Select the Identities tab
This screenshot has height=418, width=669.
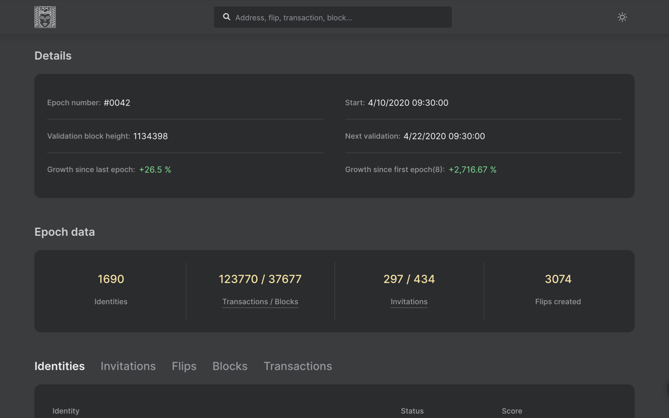point(60,366)
